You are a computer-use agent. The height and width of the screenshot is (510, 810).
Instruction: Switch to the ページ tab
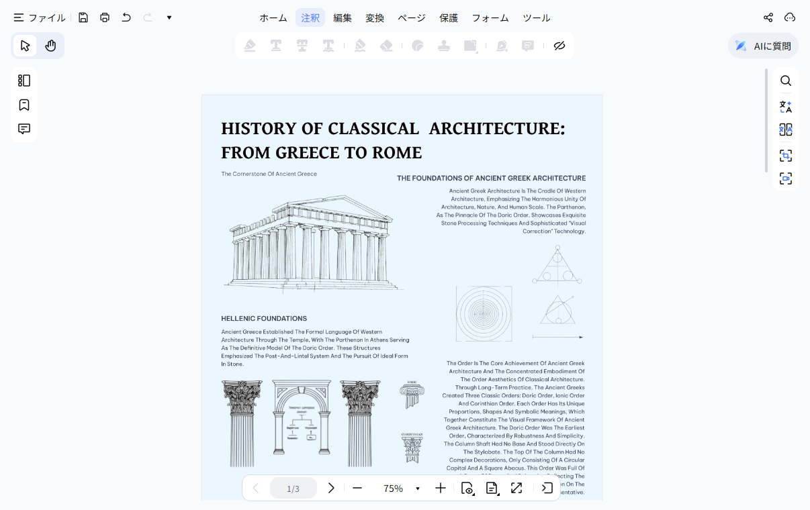pos(412,18)
